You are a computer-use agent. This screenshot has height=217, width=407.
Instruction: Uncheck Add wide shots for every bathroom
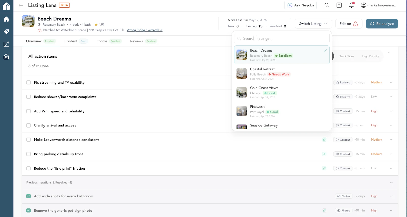pyautogui.click(x=28, y=196)
